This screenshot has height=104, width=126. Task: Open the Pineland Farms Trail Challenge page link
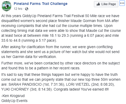pos(41,4)
